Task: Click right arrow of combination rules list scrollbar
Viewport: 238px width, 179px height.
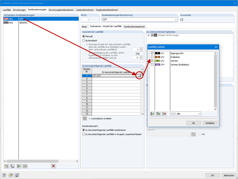Action: (x=77, y=161)
